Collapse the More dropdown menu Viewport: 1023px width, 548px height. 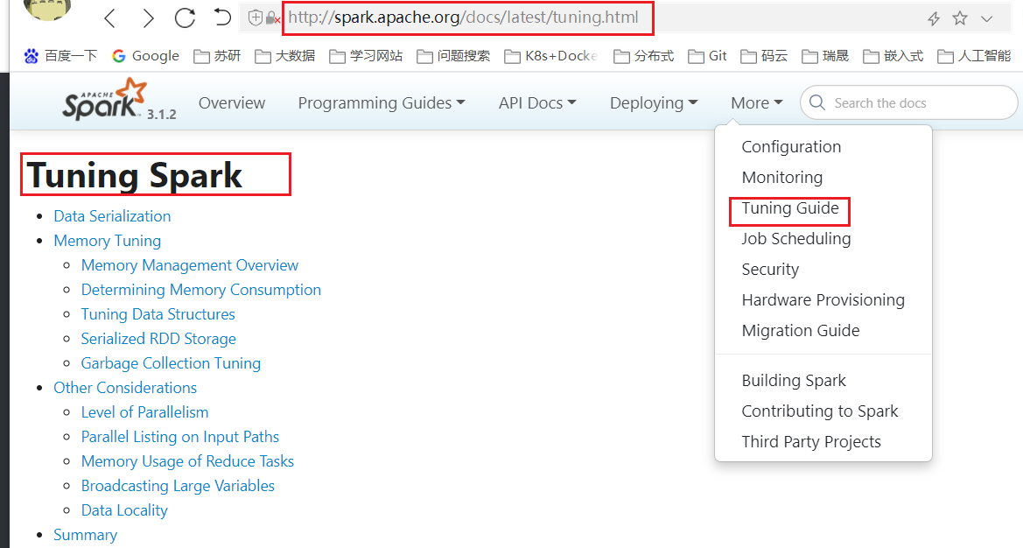tap(757, 103)
